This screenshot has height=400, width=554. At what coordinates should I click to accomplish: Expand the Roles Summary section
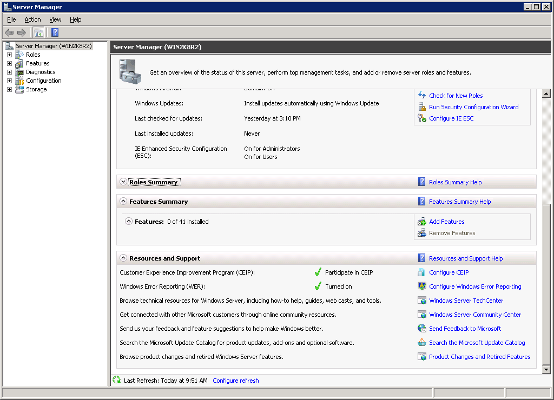tap(123, 182)
